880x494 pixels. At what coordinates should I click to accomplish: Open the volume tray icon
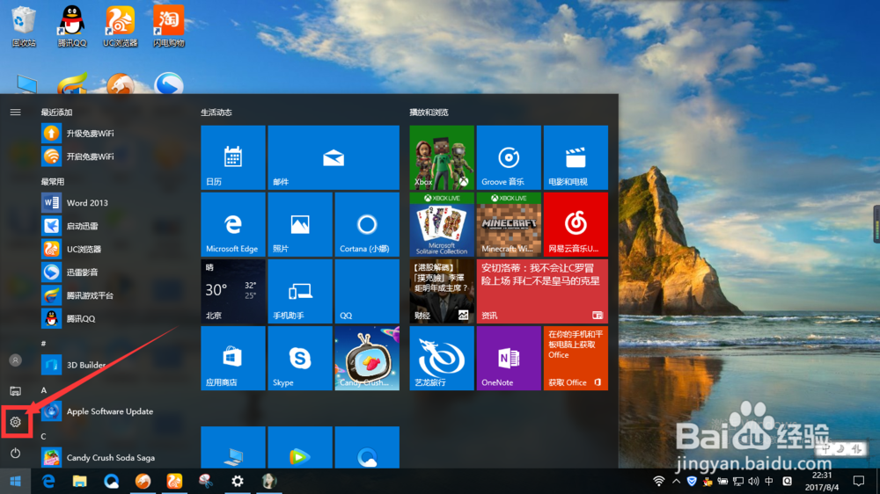754,481
